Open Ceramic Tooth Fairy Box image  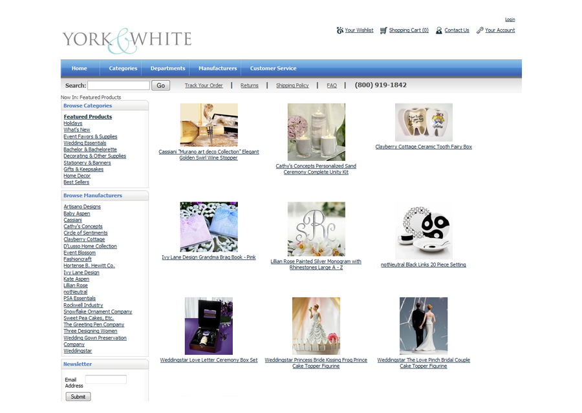[x=424, y=122]
